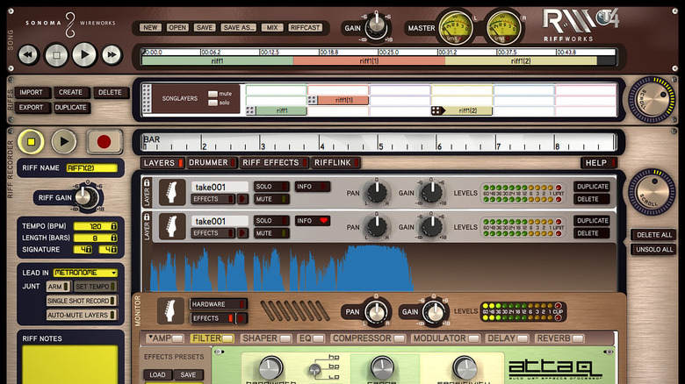Click the HELP button
Screen dimensions: 685x384
pos(599,163)
